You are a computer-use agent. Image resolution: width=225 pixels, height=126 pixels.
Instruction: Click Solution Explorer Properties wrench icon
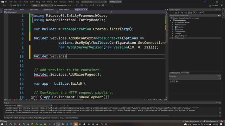coord(200,13)
